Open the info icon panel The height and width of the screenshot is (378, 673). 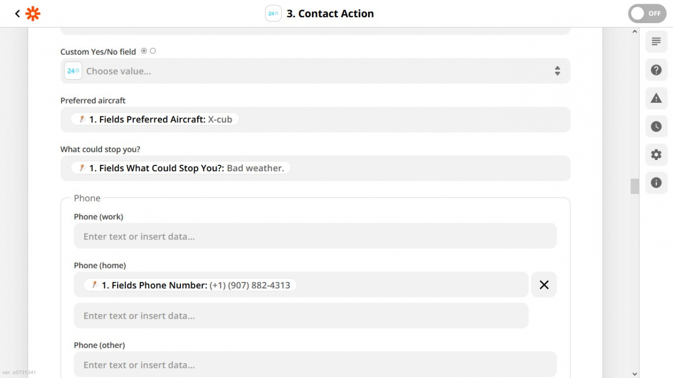656,183
